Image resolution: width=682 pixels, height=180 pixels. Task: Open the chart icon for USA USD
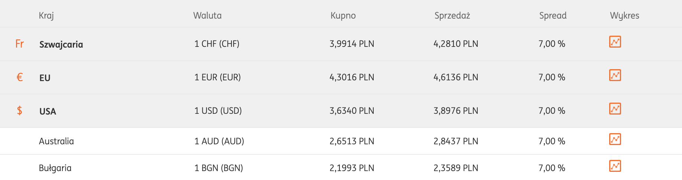tap(615, 109)
